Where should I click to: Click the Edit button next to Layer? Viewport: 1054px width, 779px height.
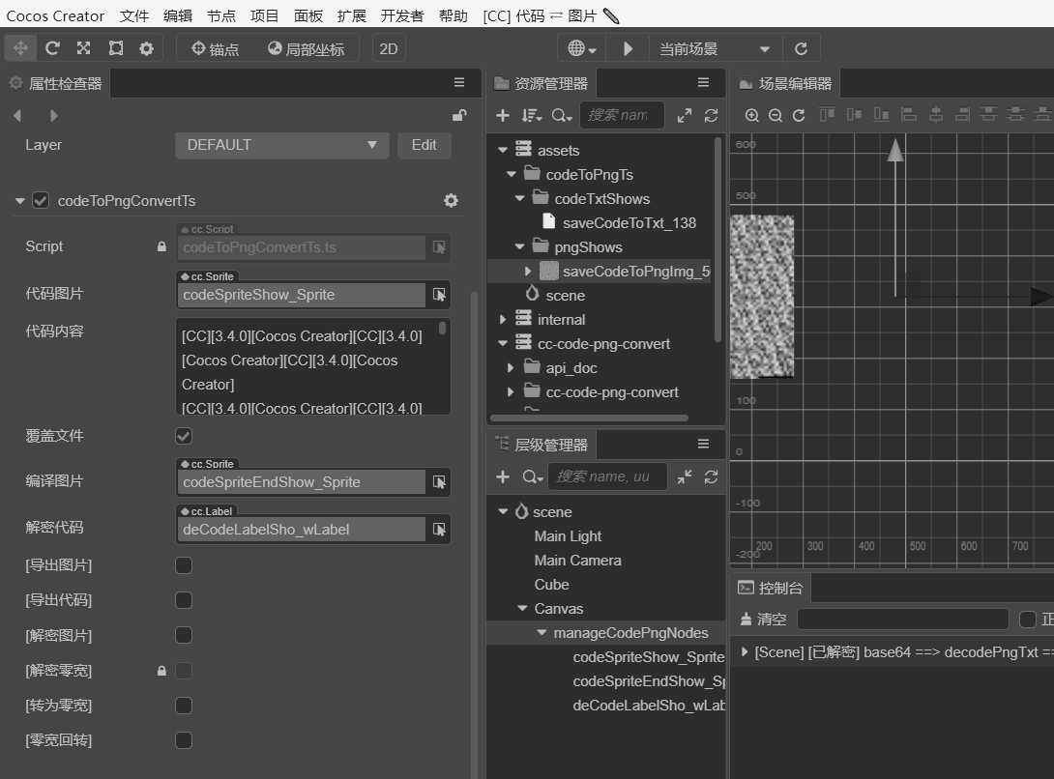(424, 145)
